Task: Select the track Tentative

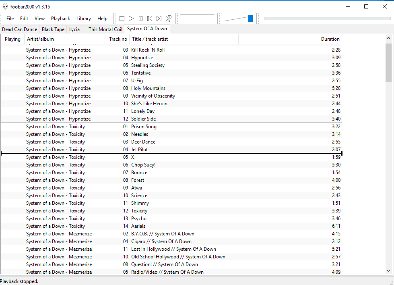Action: (x=171, y=73)
